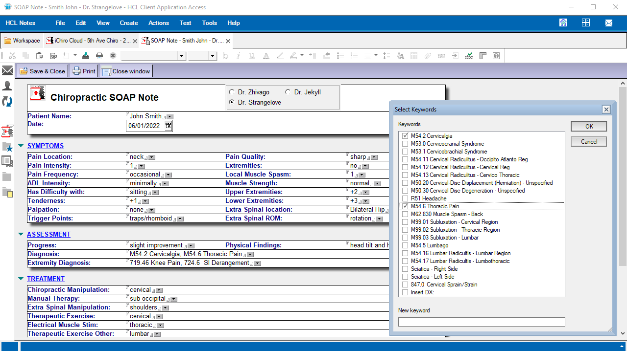Click the printer icon in the toolbar
Image resolution: width=627 pixels, height=351 pixels.
[99, 56]
